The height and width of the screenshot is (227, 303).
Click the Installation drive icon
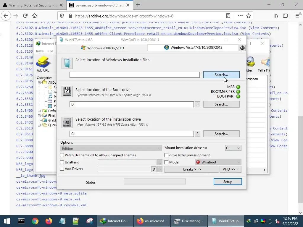point(67,122)
